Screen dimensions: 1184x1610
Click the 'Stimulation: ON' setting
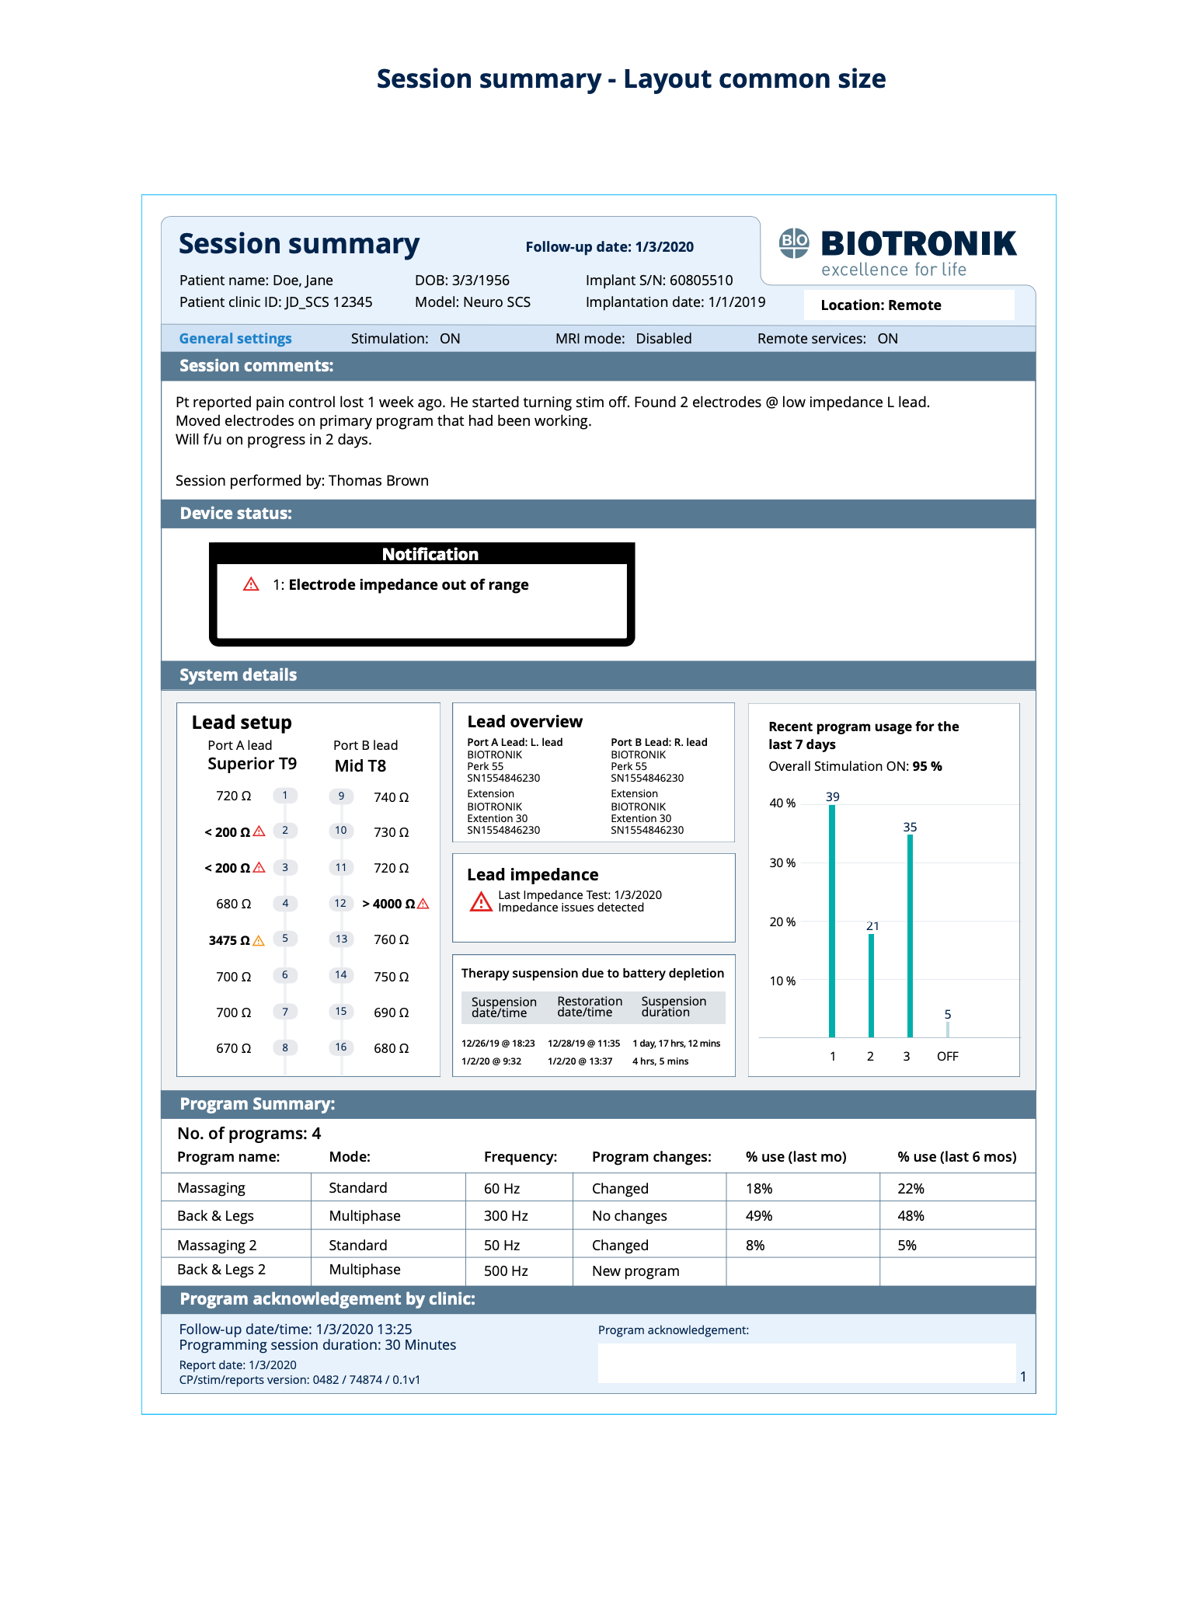click(x=406, y=339)
